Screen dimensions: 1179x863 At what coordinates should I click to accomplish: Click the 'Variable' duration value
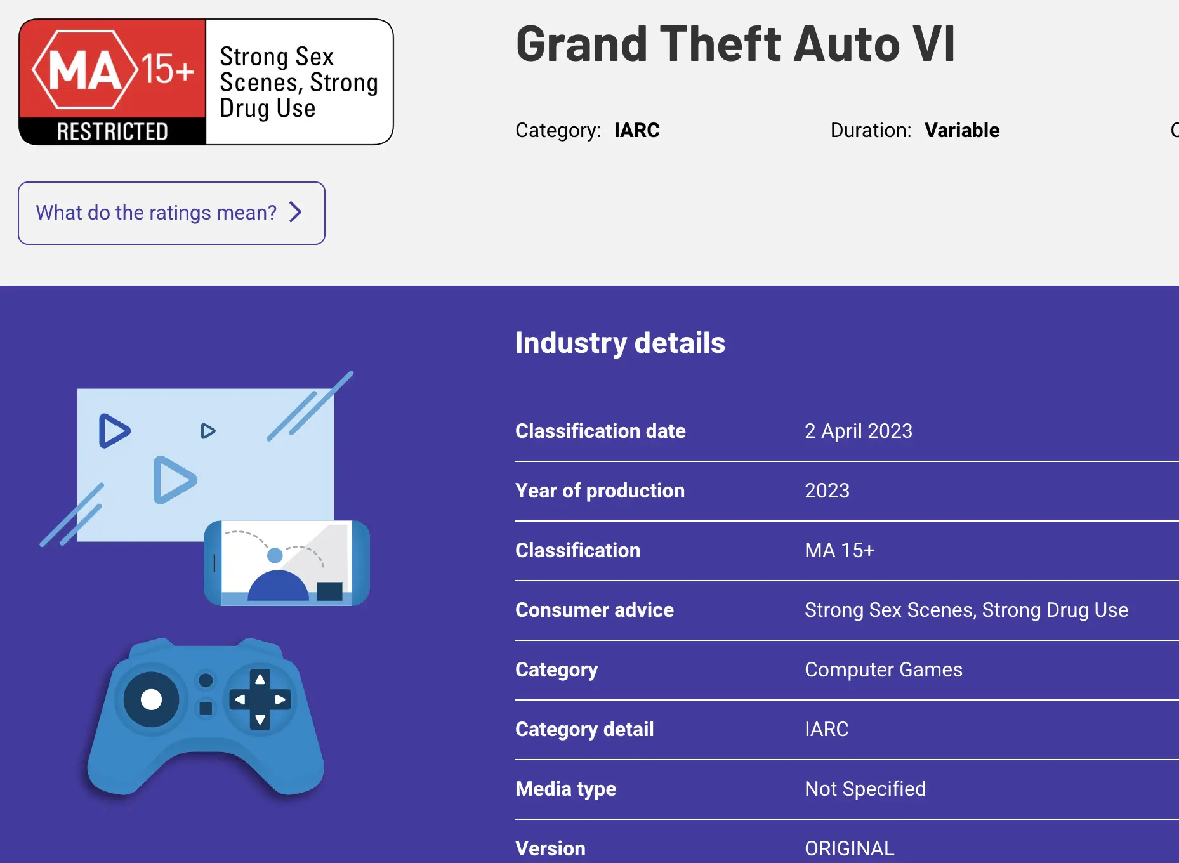pyautogui.click(x=962, y=130)
